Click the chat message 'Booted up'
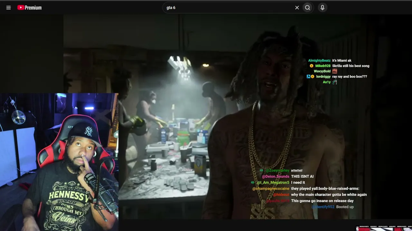 click(345, 207)
